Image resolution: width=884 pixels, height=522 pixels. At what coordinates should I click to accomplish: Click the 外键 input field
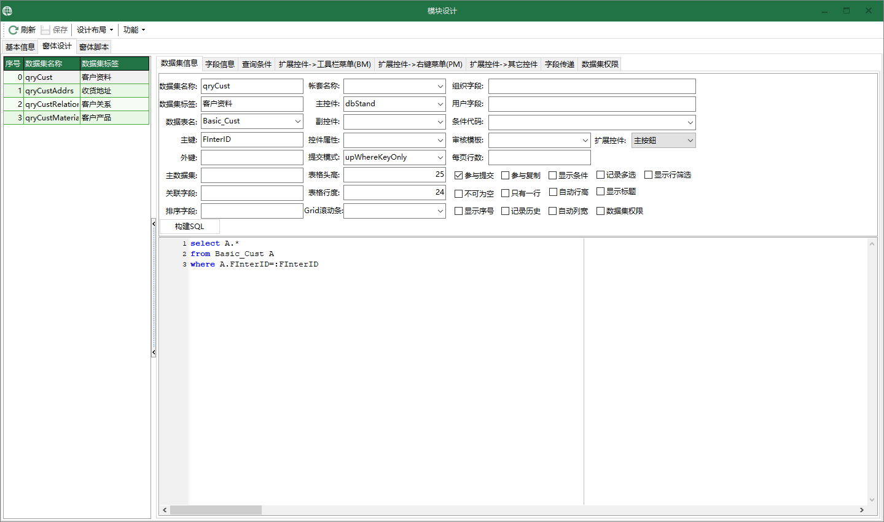click(252, 157)
